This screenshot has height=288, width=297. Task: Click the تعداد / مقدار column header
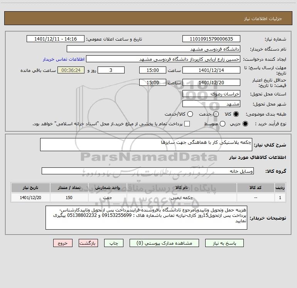click(x=69, y=188)
